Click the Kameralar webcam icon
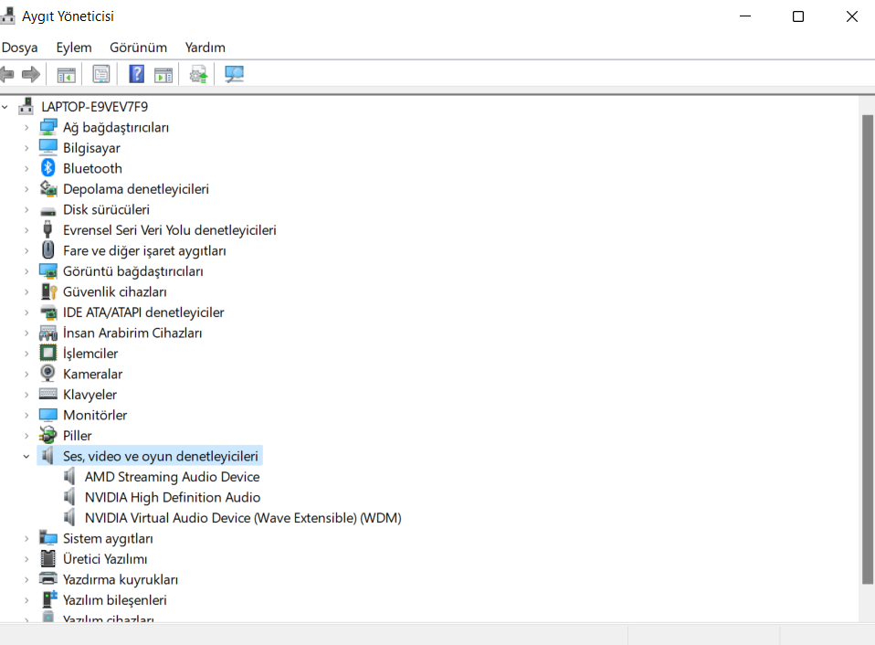The width and height of the screenshot is (875, 645). [48, 373]
